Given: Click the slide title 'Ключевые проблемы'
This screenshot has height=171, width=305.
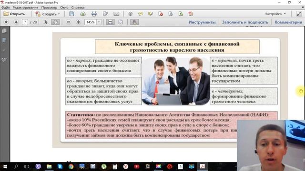Looking at the screenshot, I should [177, 47].
